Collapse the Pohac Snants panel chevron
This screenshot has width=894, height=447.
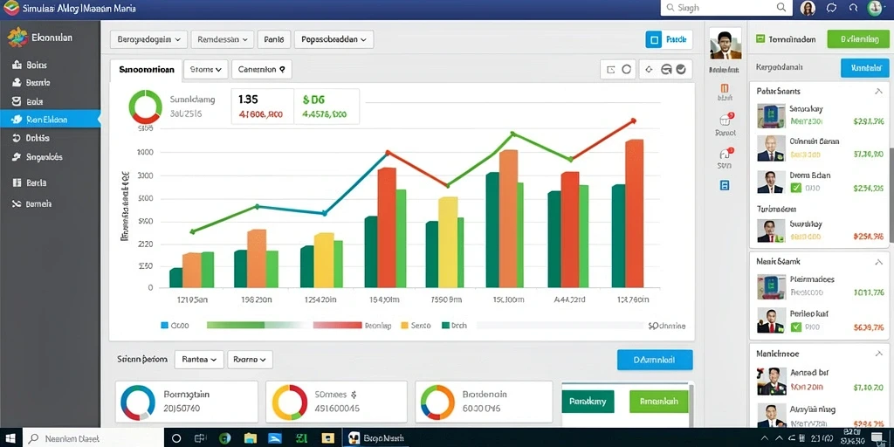(x=878, y=91)
